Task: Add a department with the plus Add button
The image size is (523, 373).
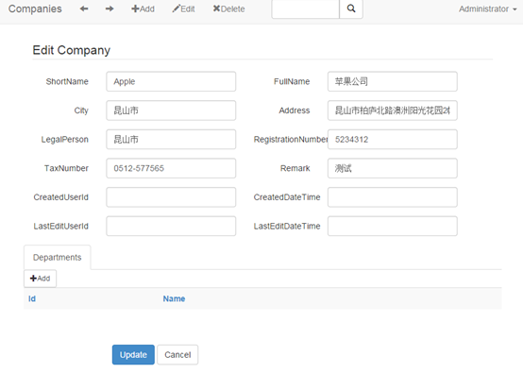Action: coord(40,279)
